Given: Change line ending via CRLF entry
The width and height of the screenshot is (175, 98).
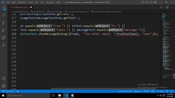Looking at the screenshot, I should point(153,91).
